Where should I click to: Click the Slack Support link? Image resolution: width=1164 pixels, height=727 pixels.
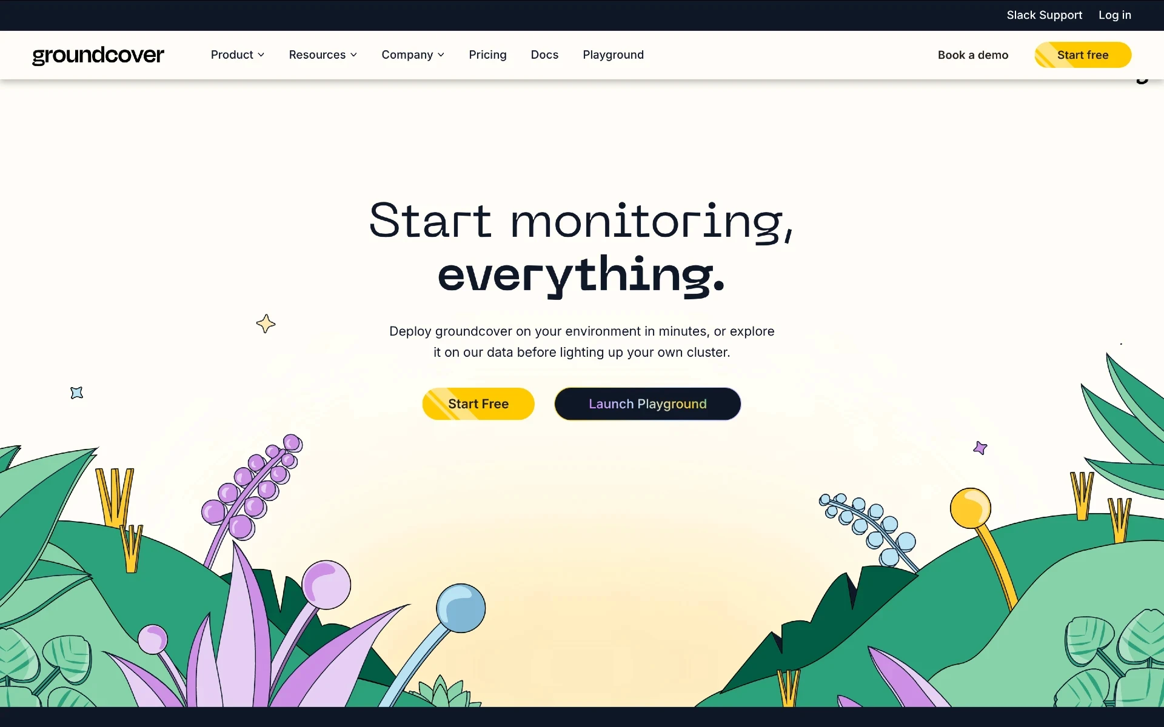[x=1044, y=15]
